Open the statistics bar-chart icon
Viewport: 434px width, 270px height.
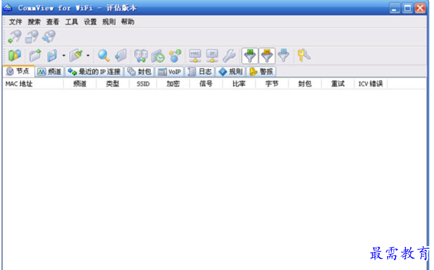[14, 55]
